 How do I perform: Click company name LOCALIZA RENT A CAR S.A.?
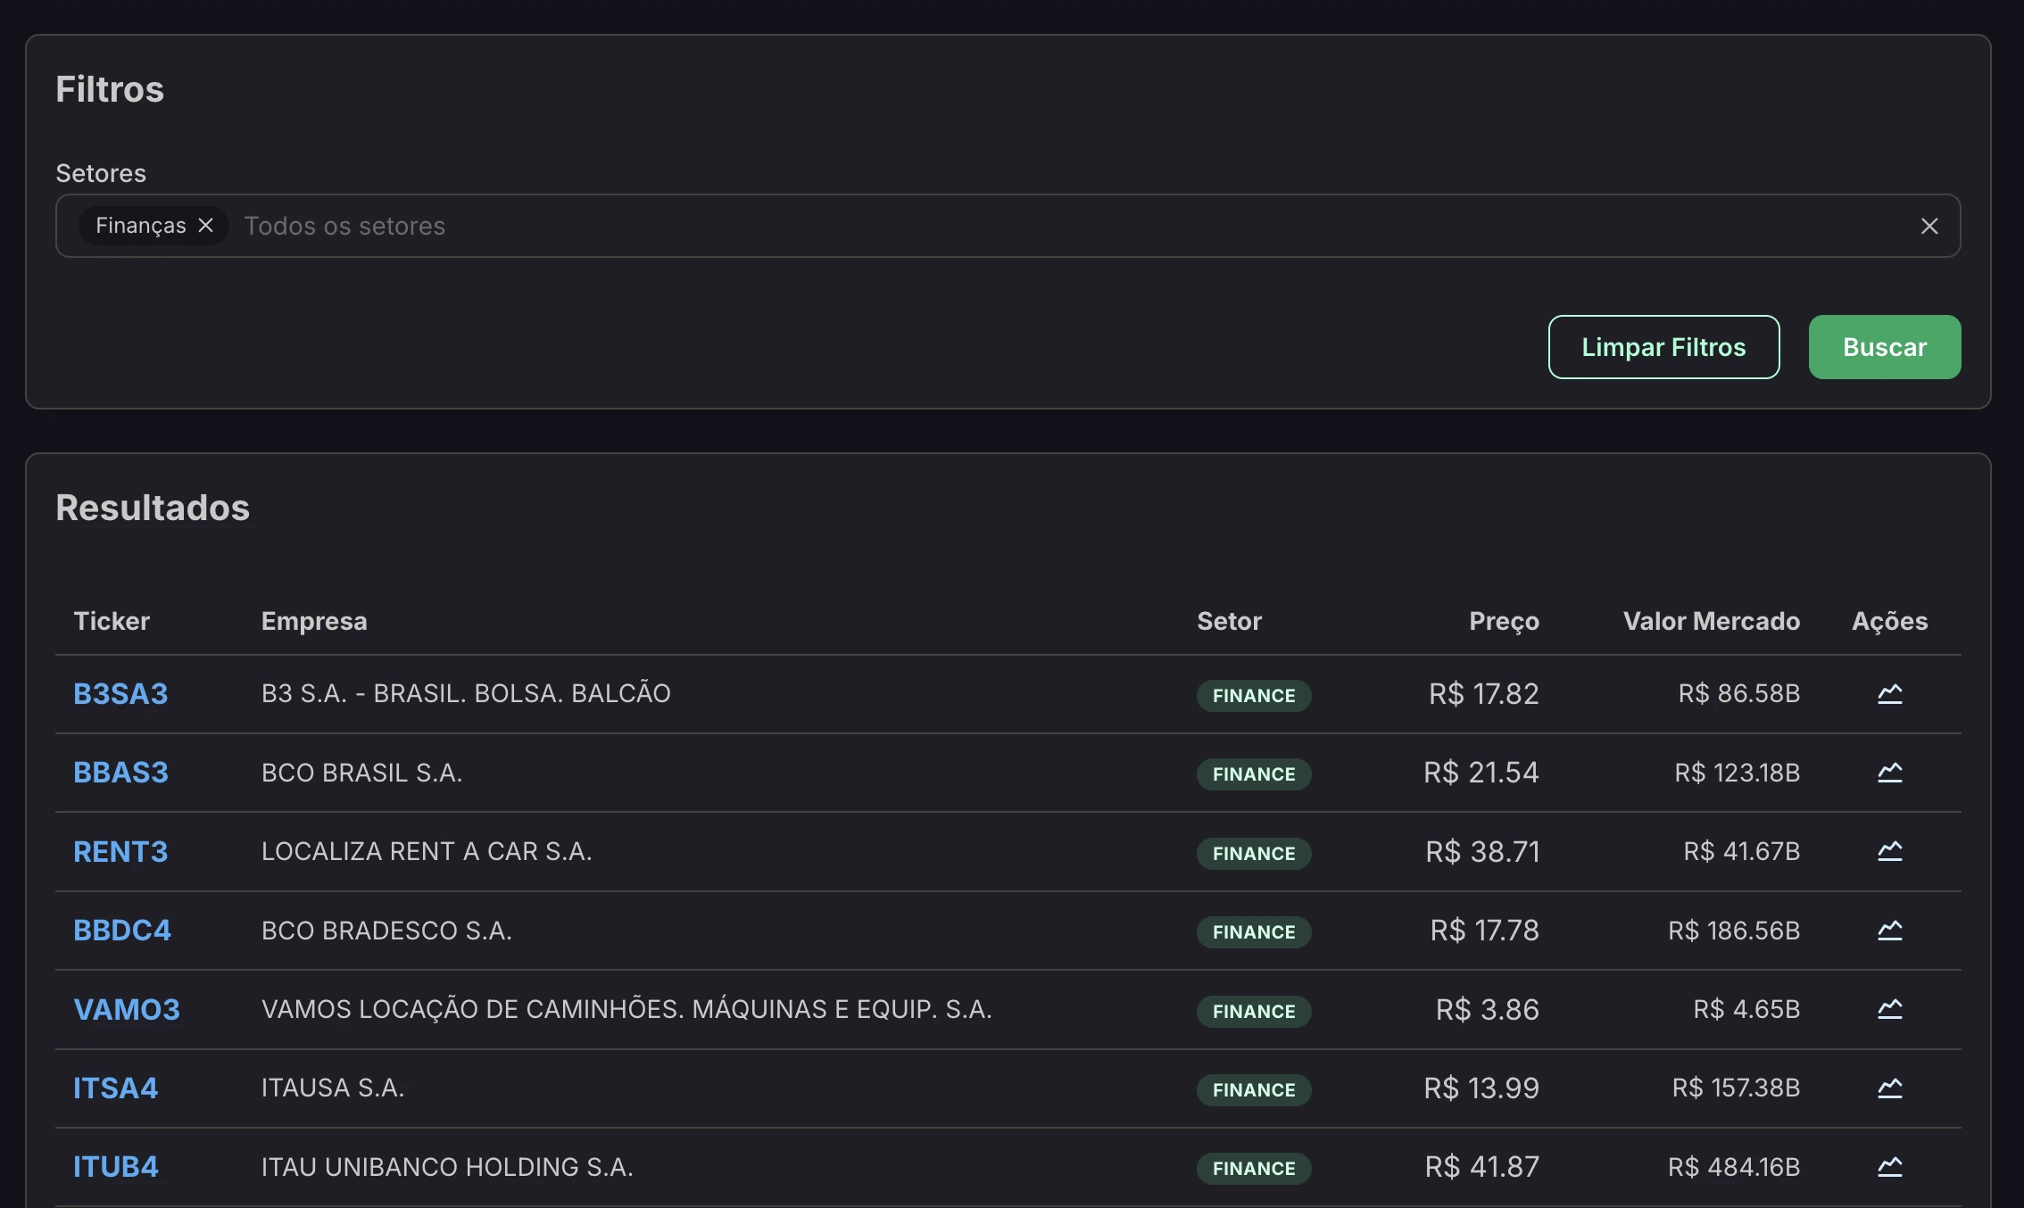coord(427,851)
